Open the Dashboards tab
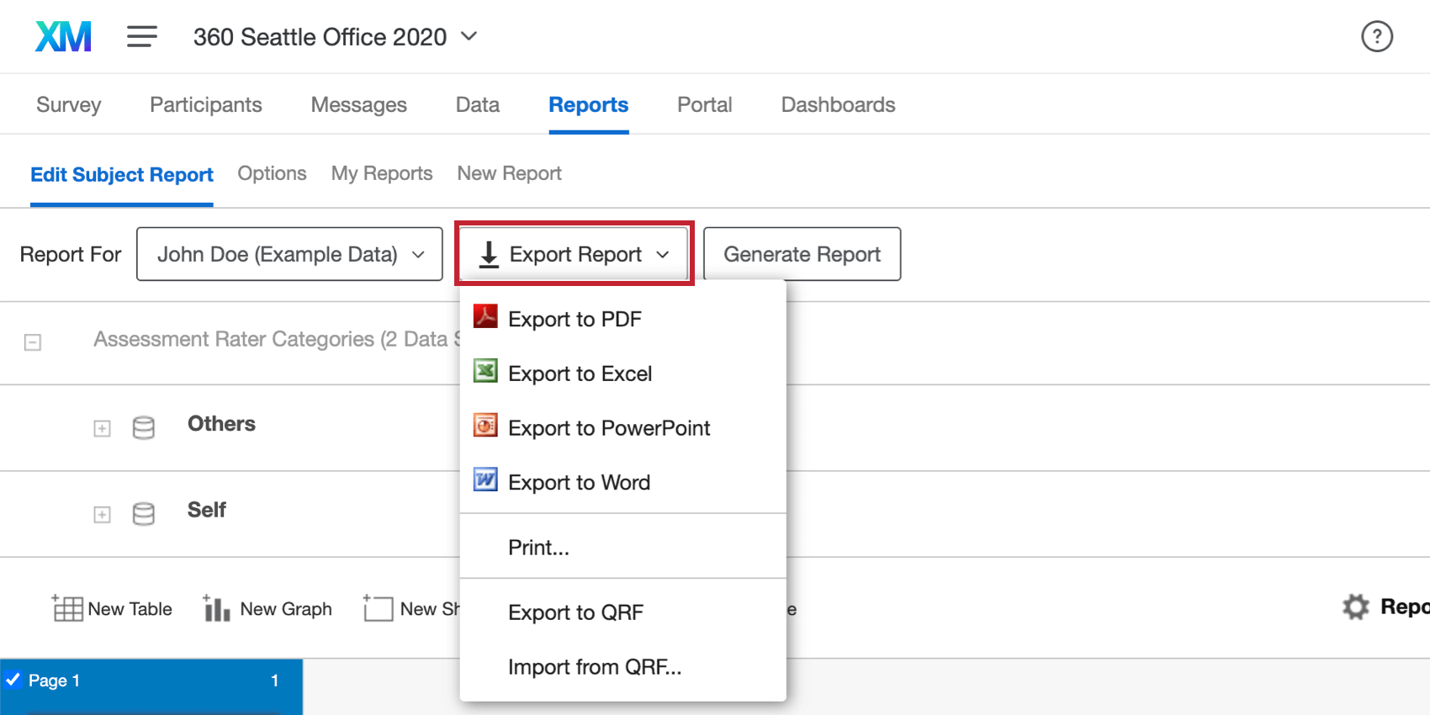Viewport: 1430px width, 715px height. coord(838,104)
